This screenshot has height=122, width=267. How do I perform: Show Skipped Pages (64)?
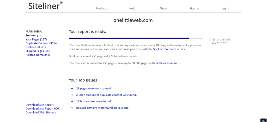click(38, 51)
